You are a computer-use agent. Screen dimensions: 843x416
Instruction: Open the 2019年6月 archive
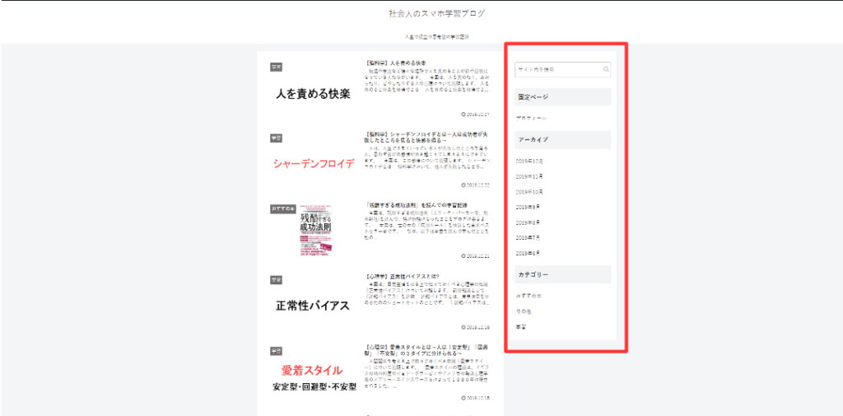tap(528, 253)
